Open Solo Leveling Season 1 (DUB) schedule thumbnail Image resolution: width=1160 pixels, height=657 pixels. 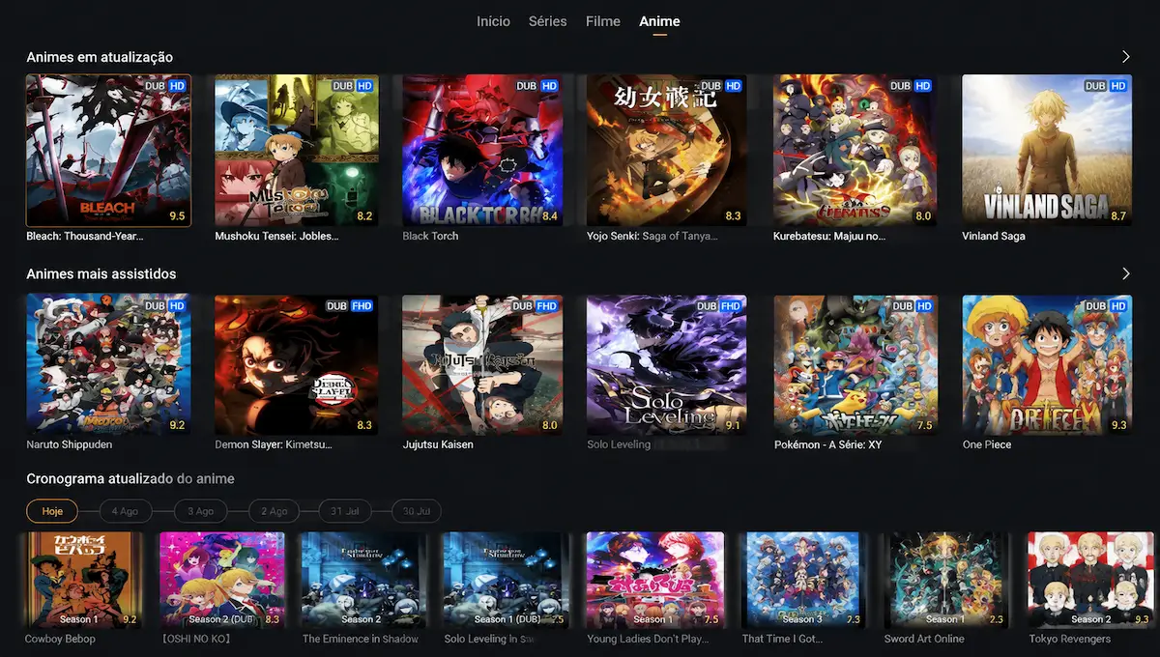(505, 580)
